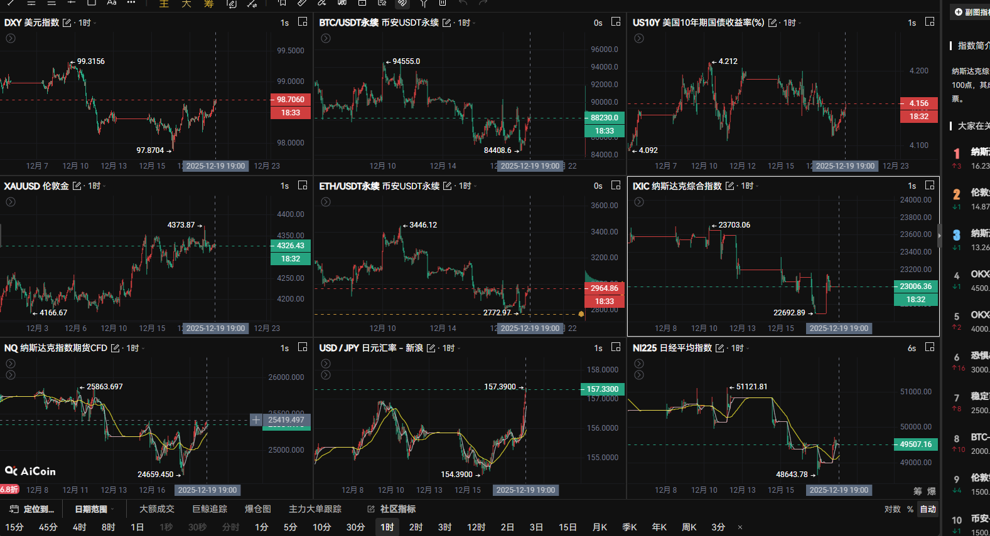Open the 爆仓图 liquidation chart
The height and width of the screenshot is (536, 990).
(258, 509)
